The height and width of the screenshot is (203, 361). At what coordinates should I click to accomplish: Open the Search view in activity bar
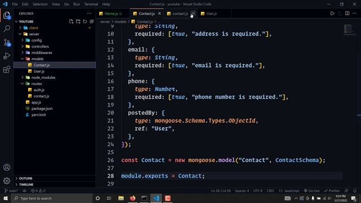tap(7, 29)
